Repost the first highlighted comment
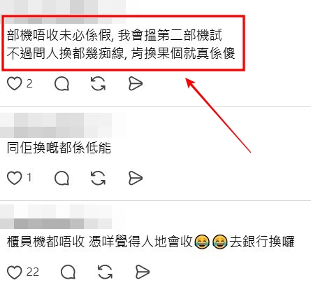The height and width of the screenshot is (292, 311). point(98,83)
